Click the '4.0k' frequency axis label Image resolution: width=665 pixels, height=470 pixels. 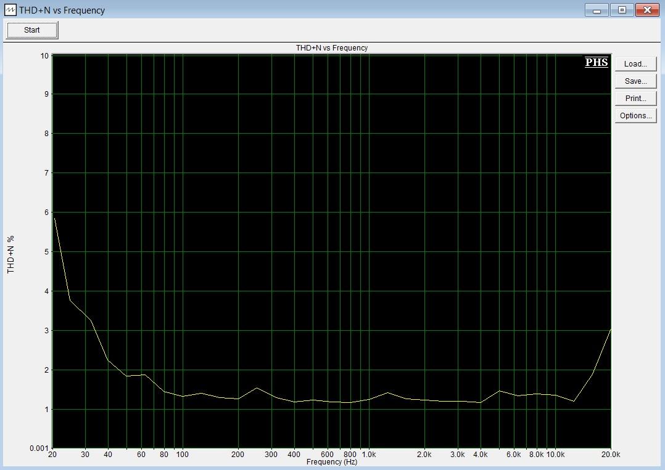point(480,455)
